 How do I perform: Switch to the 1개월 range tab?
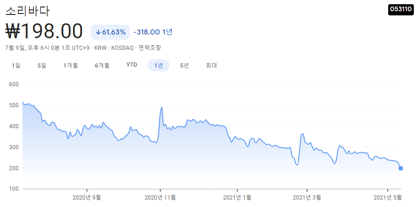(71, 65)
